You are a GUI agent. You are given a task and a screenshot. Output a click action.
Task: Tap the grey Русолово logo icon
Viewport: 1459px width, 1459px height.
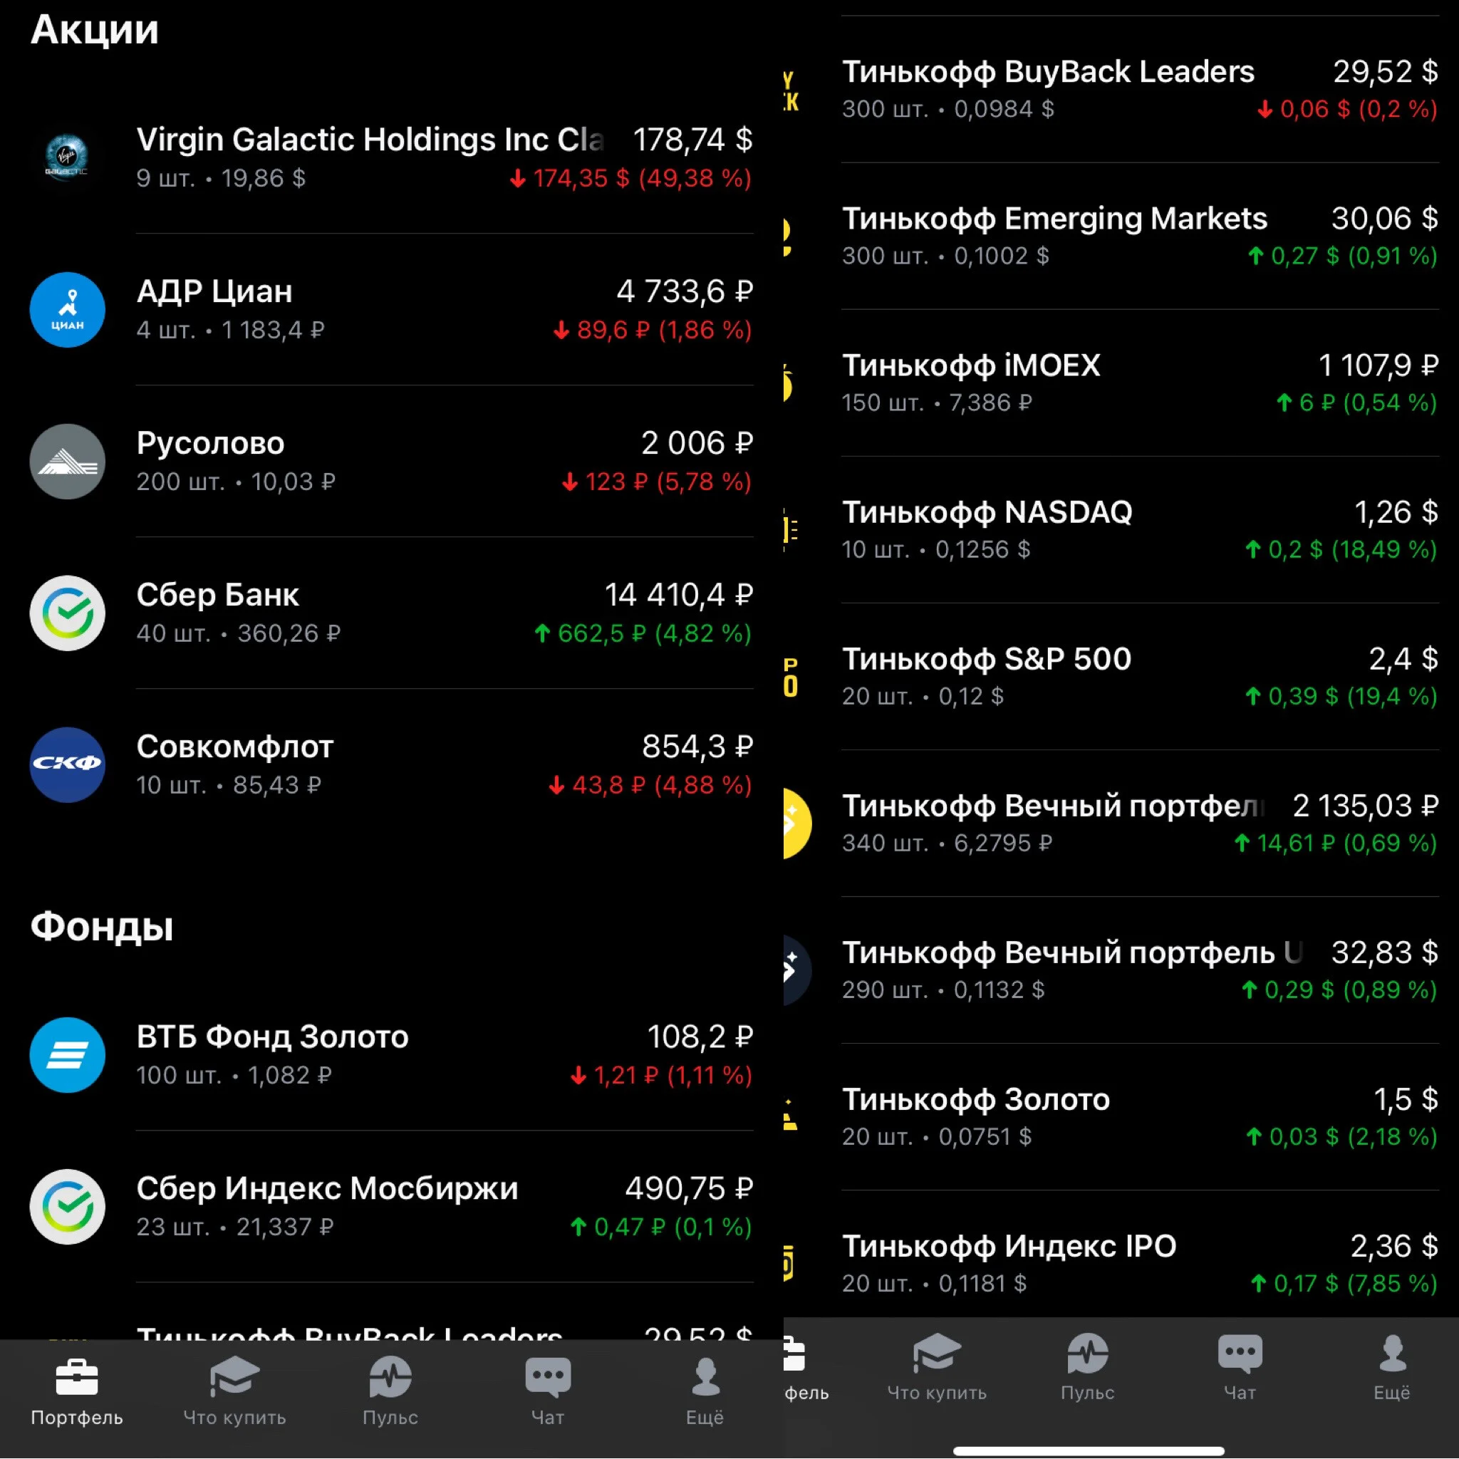tap(67, 462)
